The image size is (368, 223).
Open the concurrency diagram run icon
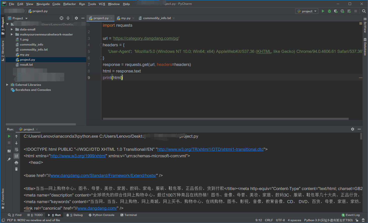pyautogui.click(x=349, y=11)
